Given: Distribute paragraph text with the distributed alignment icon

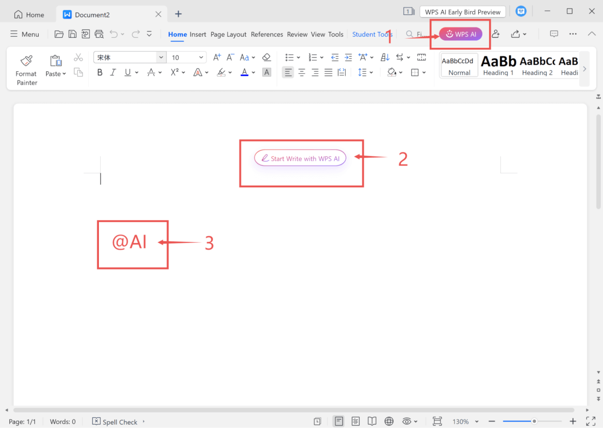Looking at the screenshot, I should pos(342,73).
